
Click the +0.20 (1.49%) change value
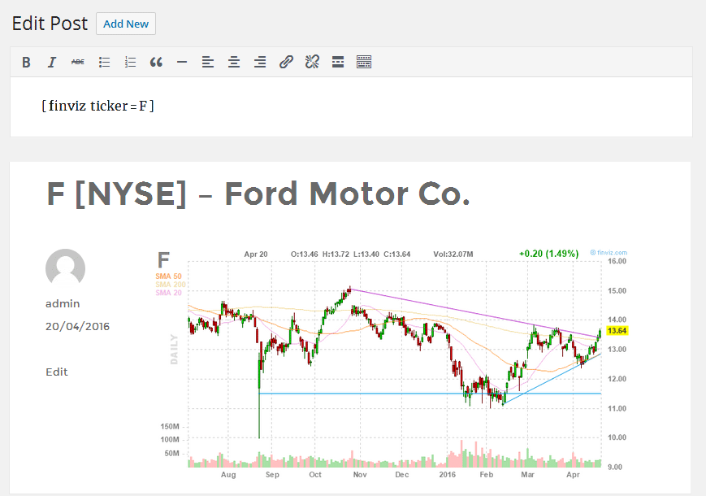[549, 254]
